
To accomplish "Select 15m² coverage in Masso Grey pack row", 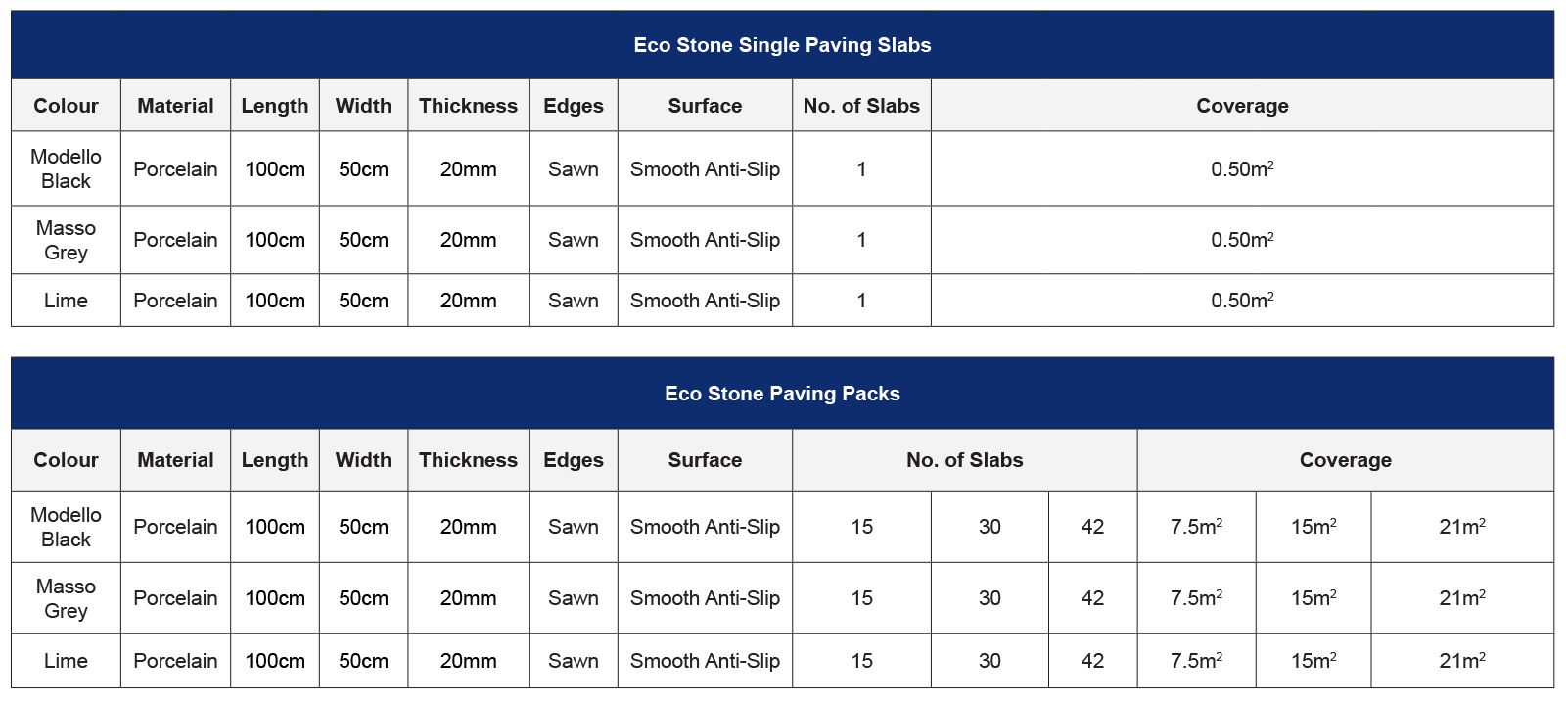I will click(x=1313, y=598).
